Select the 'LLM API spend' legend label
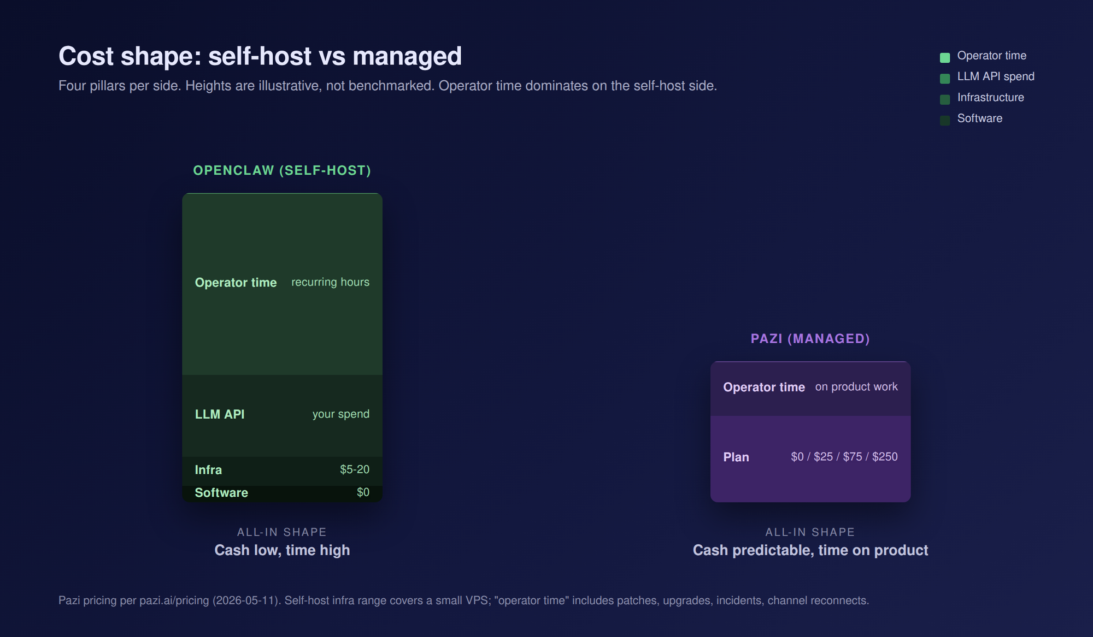 pos(996,76)
